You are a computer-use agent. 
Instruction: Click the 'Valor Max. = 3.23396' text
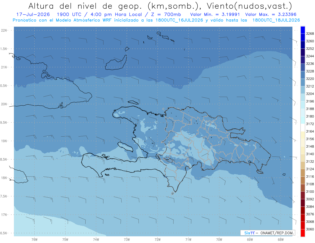271,14
